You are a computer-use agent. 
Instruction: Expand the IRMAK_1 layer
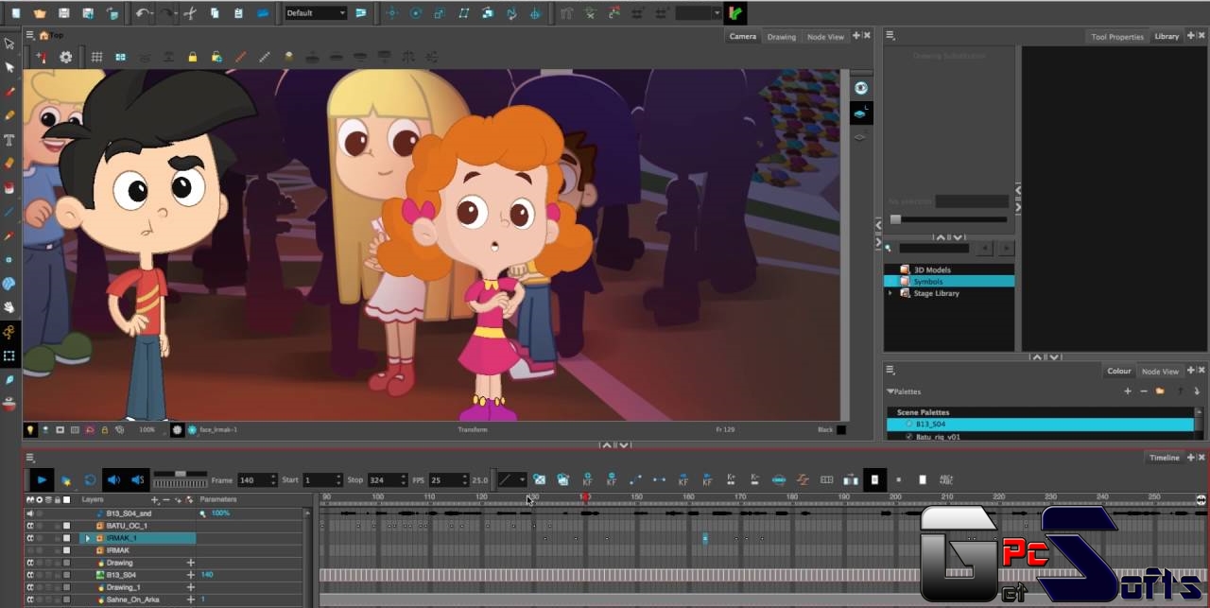click(x=88, y=538)
